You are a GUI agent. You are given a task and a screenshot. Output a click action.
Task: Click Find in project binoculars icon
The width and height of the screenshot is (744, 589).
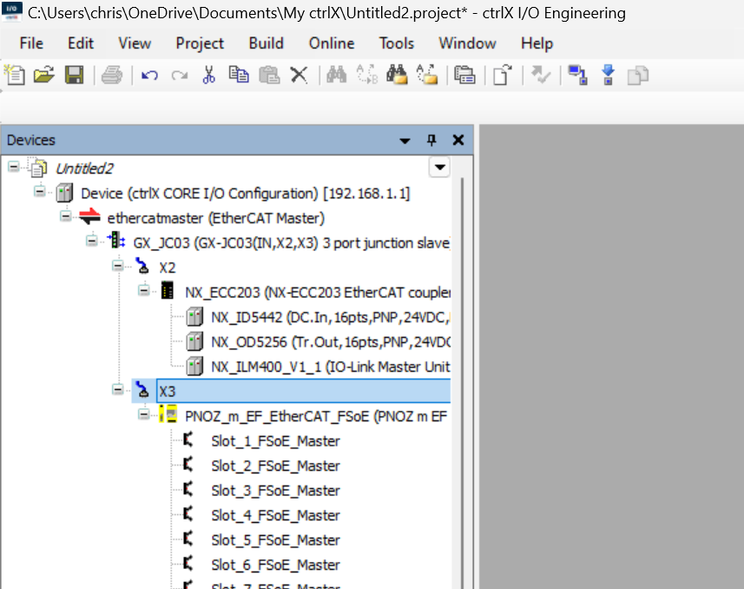coord(397,75)
